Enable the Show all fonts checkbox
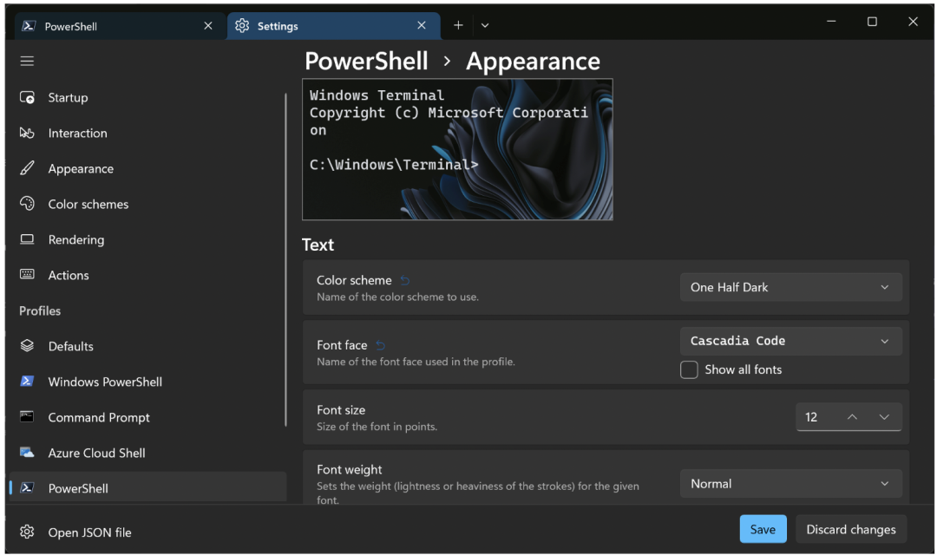The width and height of the screenshot is (937, 555). point(689,370)
